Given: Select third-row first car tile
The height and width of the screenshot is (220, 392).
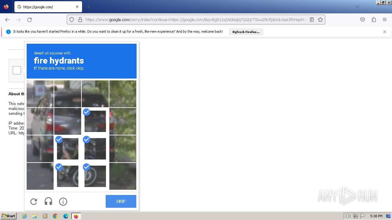Looking at the screenshot, I should coord(40,149).
